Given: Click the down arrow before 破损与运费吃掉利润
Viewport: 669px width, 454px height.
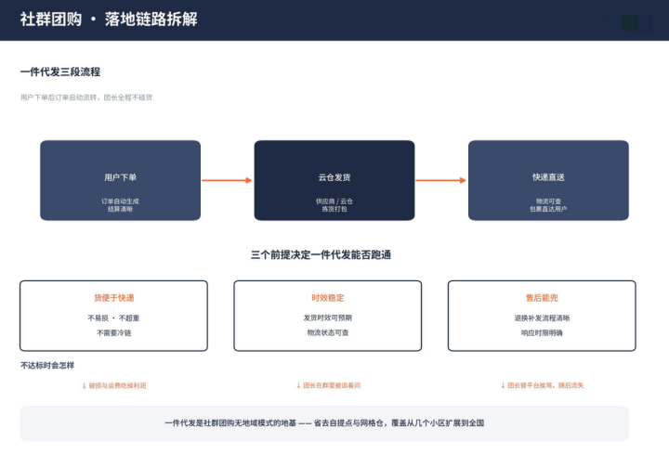Looking at the screenshot, I should (x=84, y=385).
